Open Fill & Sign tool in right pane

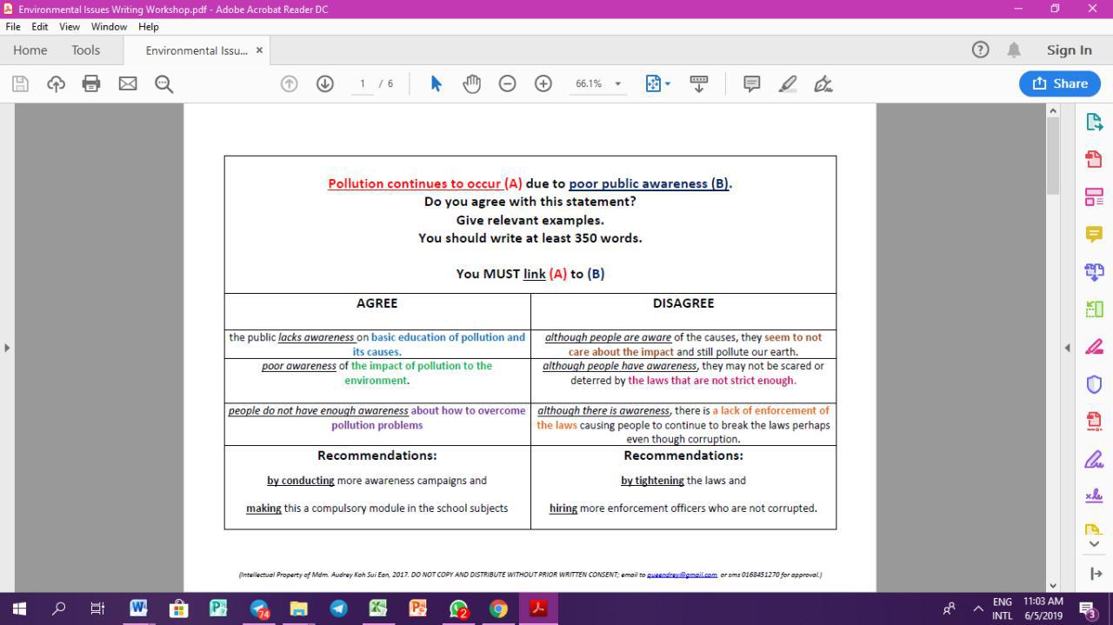click(1094, 458)
